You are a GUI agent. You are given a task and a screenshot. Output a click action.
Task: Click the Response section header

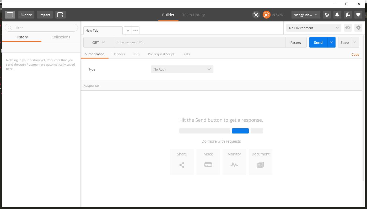221,85
